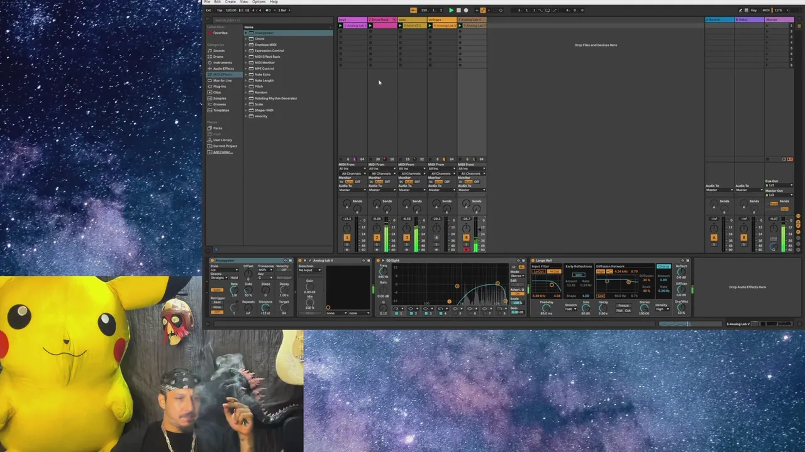Image resolution: width=805 pixels, height=452 pixels.
Task: Toggle Large Hall reverb device activator
Action: tap(533, 261)
